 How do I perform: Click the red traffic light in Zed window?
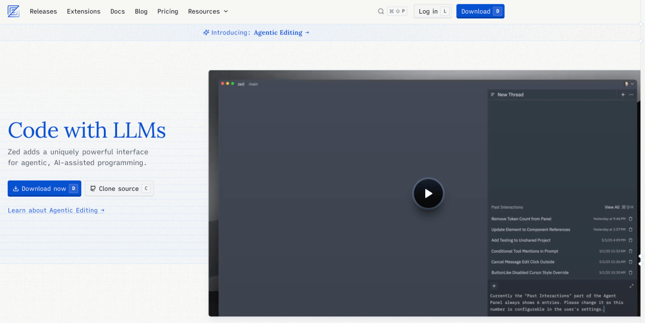[223, 83]
